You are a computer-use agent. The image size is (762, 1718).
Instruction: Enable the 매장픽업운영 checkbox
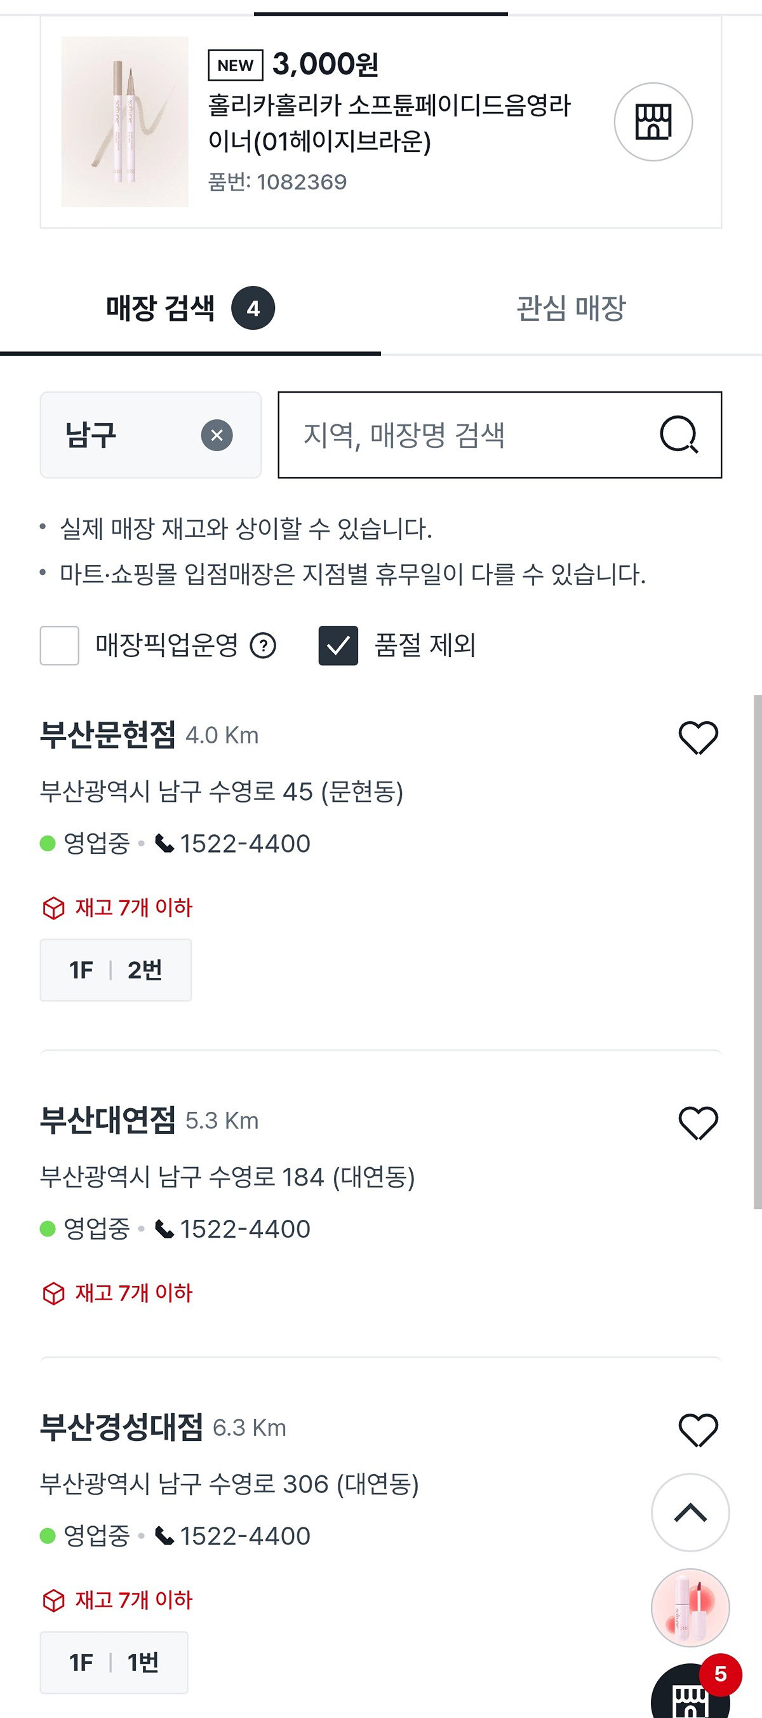pos(59,646)
